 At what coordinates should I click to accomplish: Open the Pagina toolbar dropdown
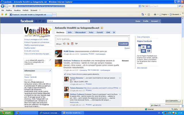coord(164,14)
